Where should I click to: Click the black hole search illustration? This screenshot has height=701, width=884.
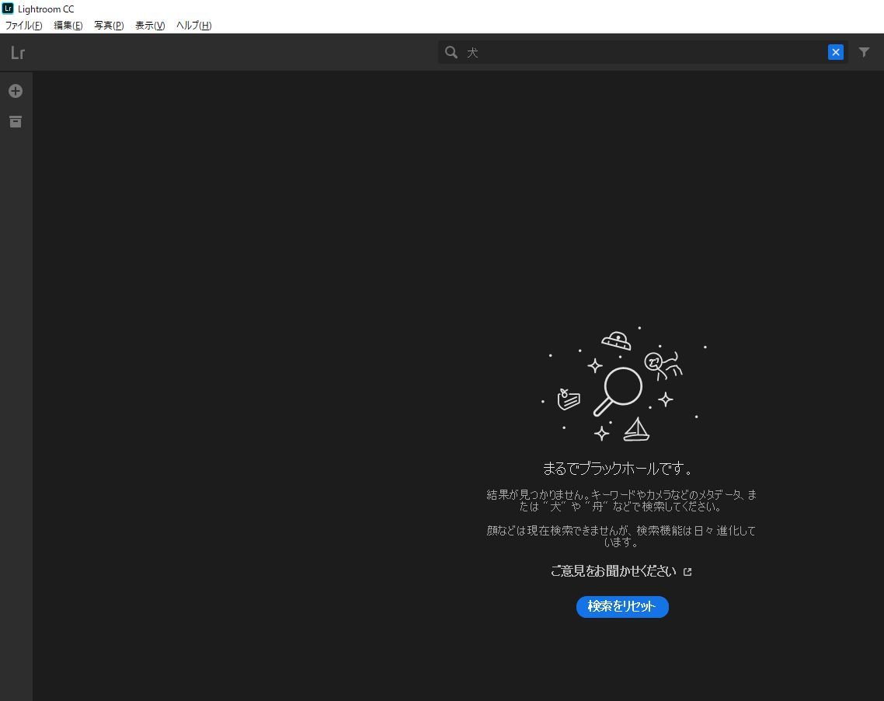tap(621, 385)
